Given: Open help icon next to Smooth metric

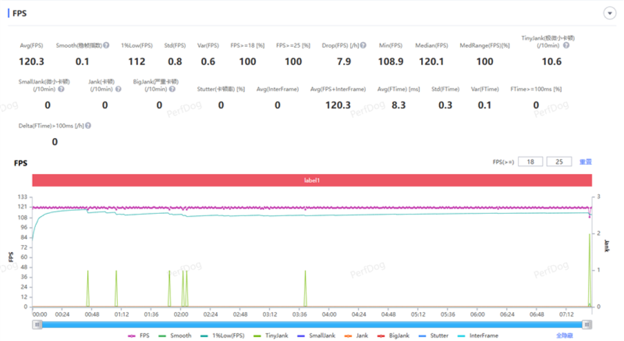Looking at the screenshot, I should click(x=106, y=45).
